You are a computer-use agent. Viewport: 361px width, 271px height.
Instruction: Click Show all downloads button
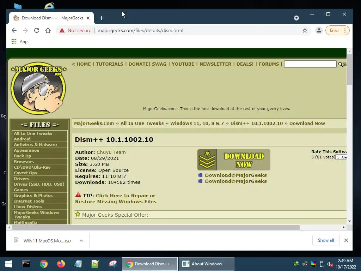click(x=326, y=240)
